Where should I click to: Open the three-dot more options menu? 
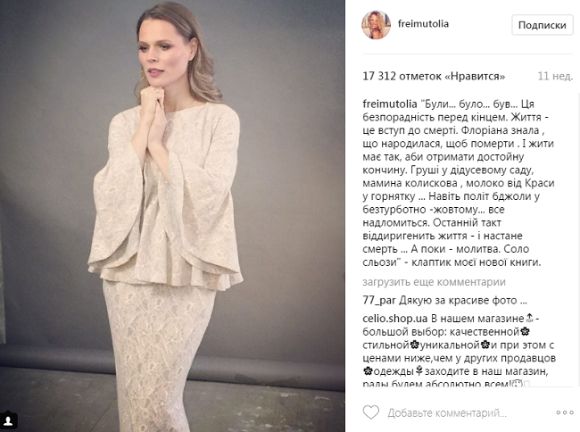[565, 412]
